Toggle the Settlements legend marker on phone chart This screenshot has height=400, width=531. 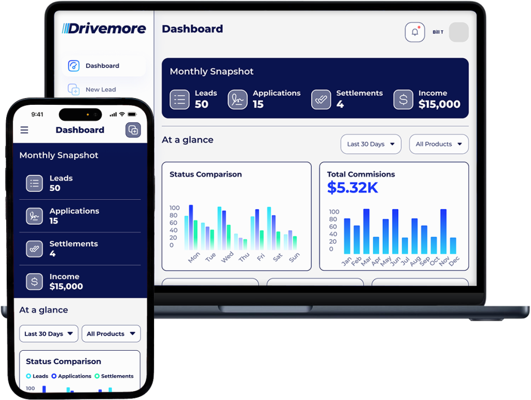coord(97,376)
